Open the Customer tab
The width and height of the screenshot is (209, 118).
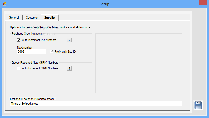coord(32,18)
